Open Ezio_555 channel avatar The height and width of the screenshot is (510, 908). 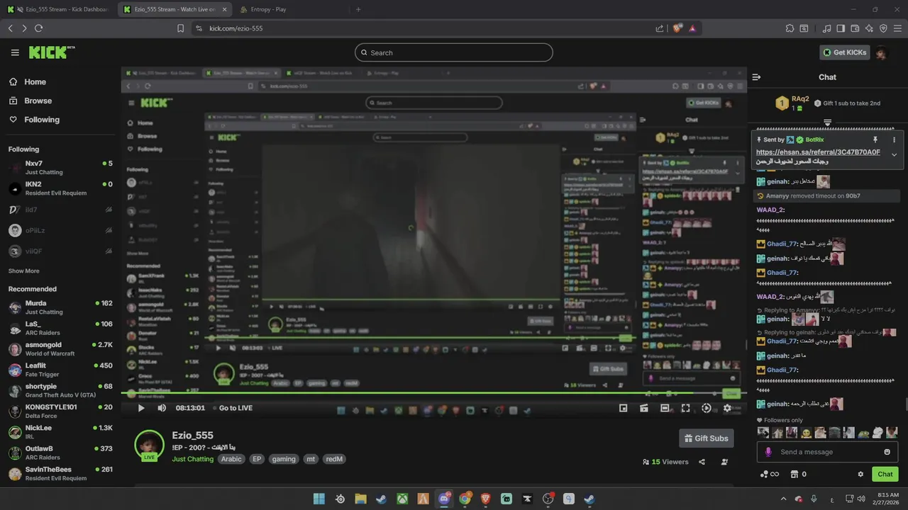(x=149, y=445)
